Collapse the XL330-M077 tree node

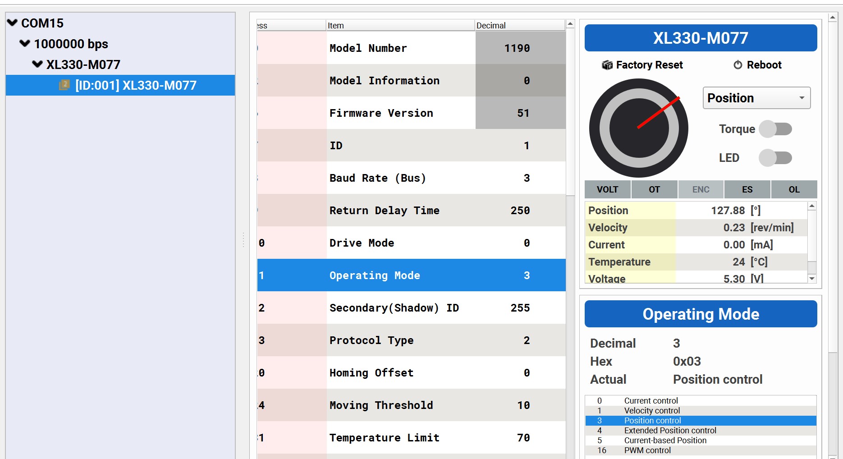[37, 64]
